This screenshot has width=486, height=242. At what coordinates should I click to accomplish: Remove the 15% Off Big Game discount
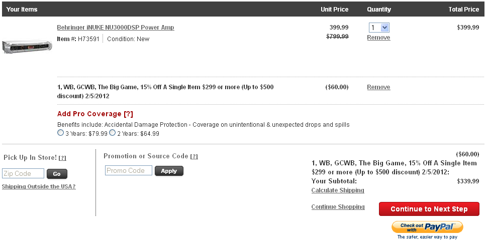[x=378, y=87]
